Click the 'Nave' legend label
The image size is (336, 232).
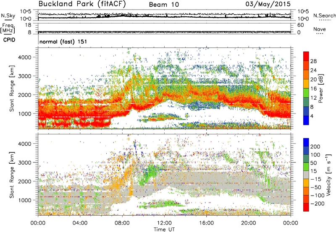(320, 29)
